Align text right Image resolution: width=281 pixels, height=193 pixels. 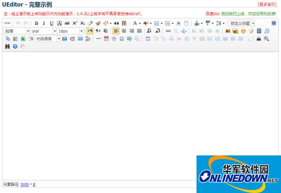(131, 31)
